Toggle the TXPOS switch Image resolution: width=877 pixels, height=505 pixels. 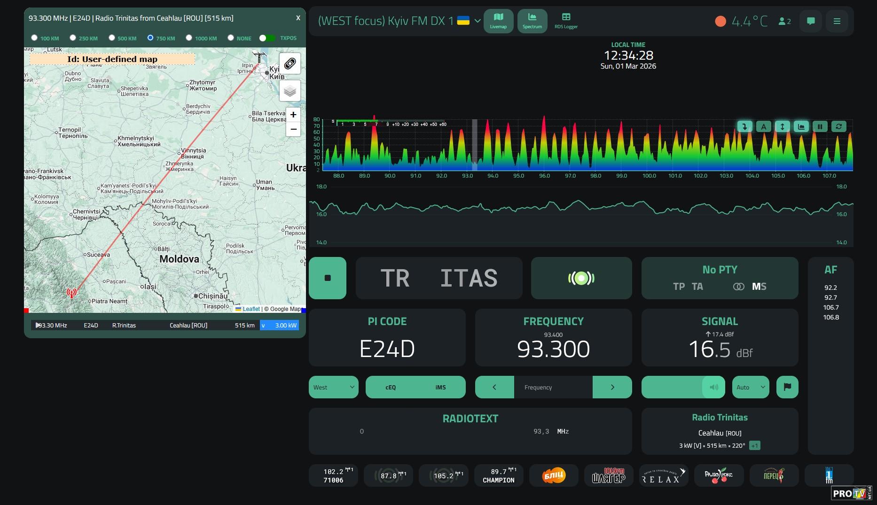point(267,38)
